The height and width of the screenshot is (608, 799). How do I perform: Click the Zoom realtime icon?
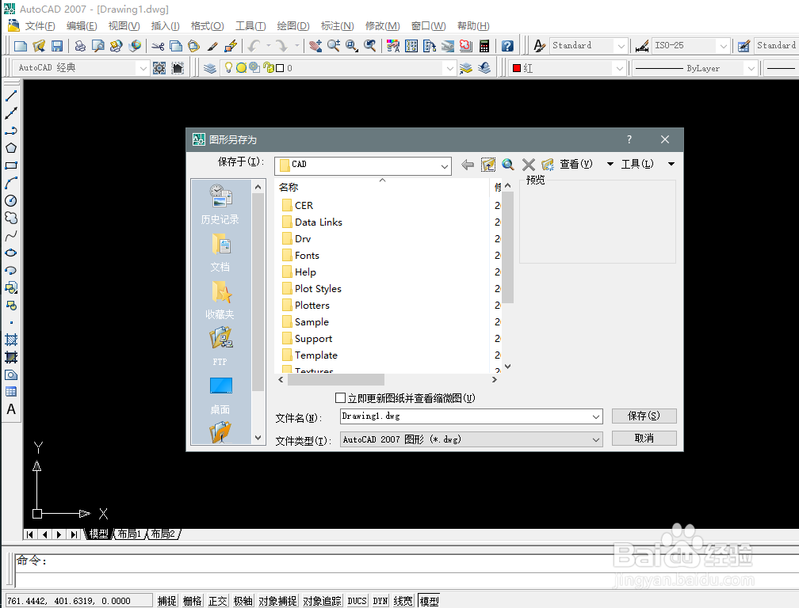point(334,46)
